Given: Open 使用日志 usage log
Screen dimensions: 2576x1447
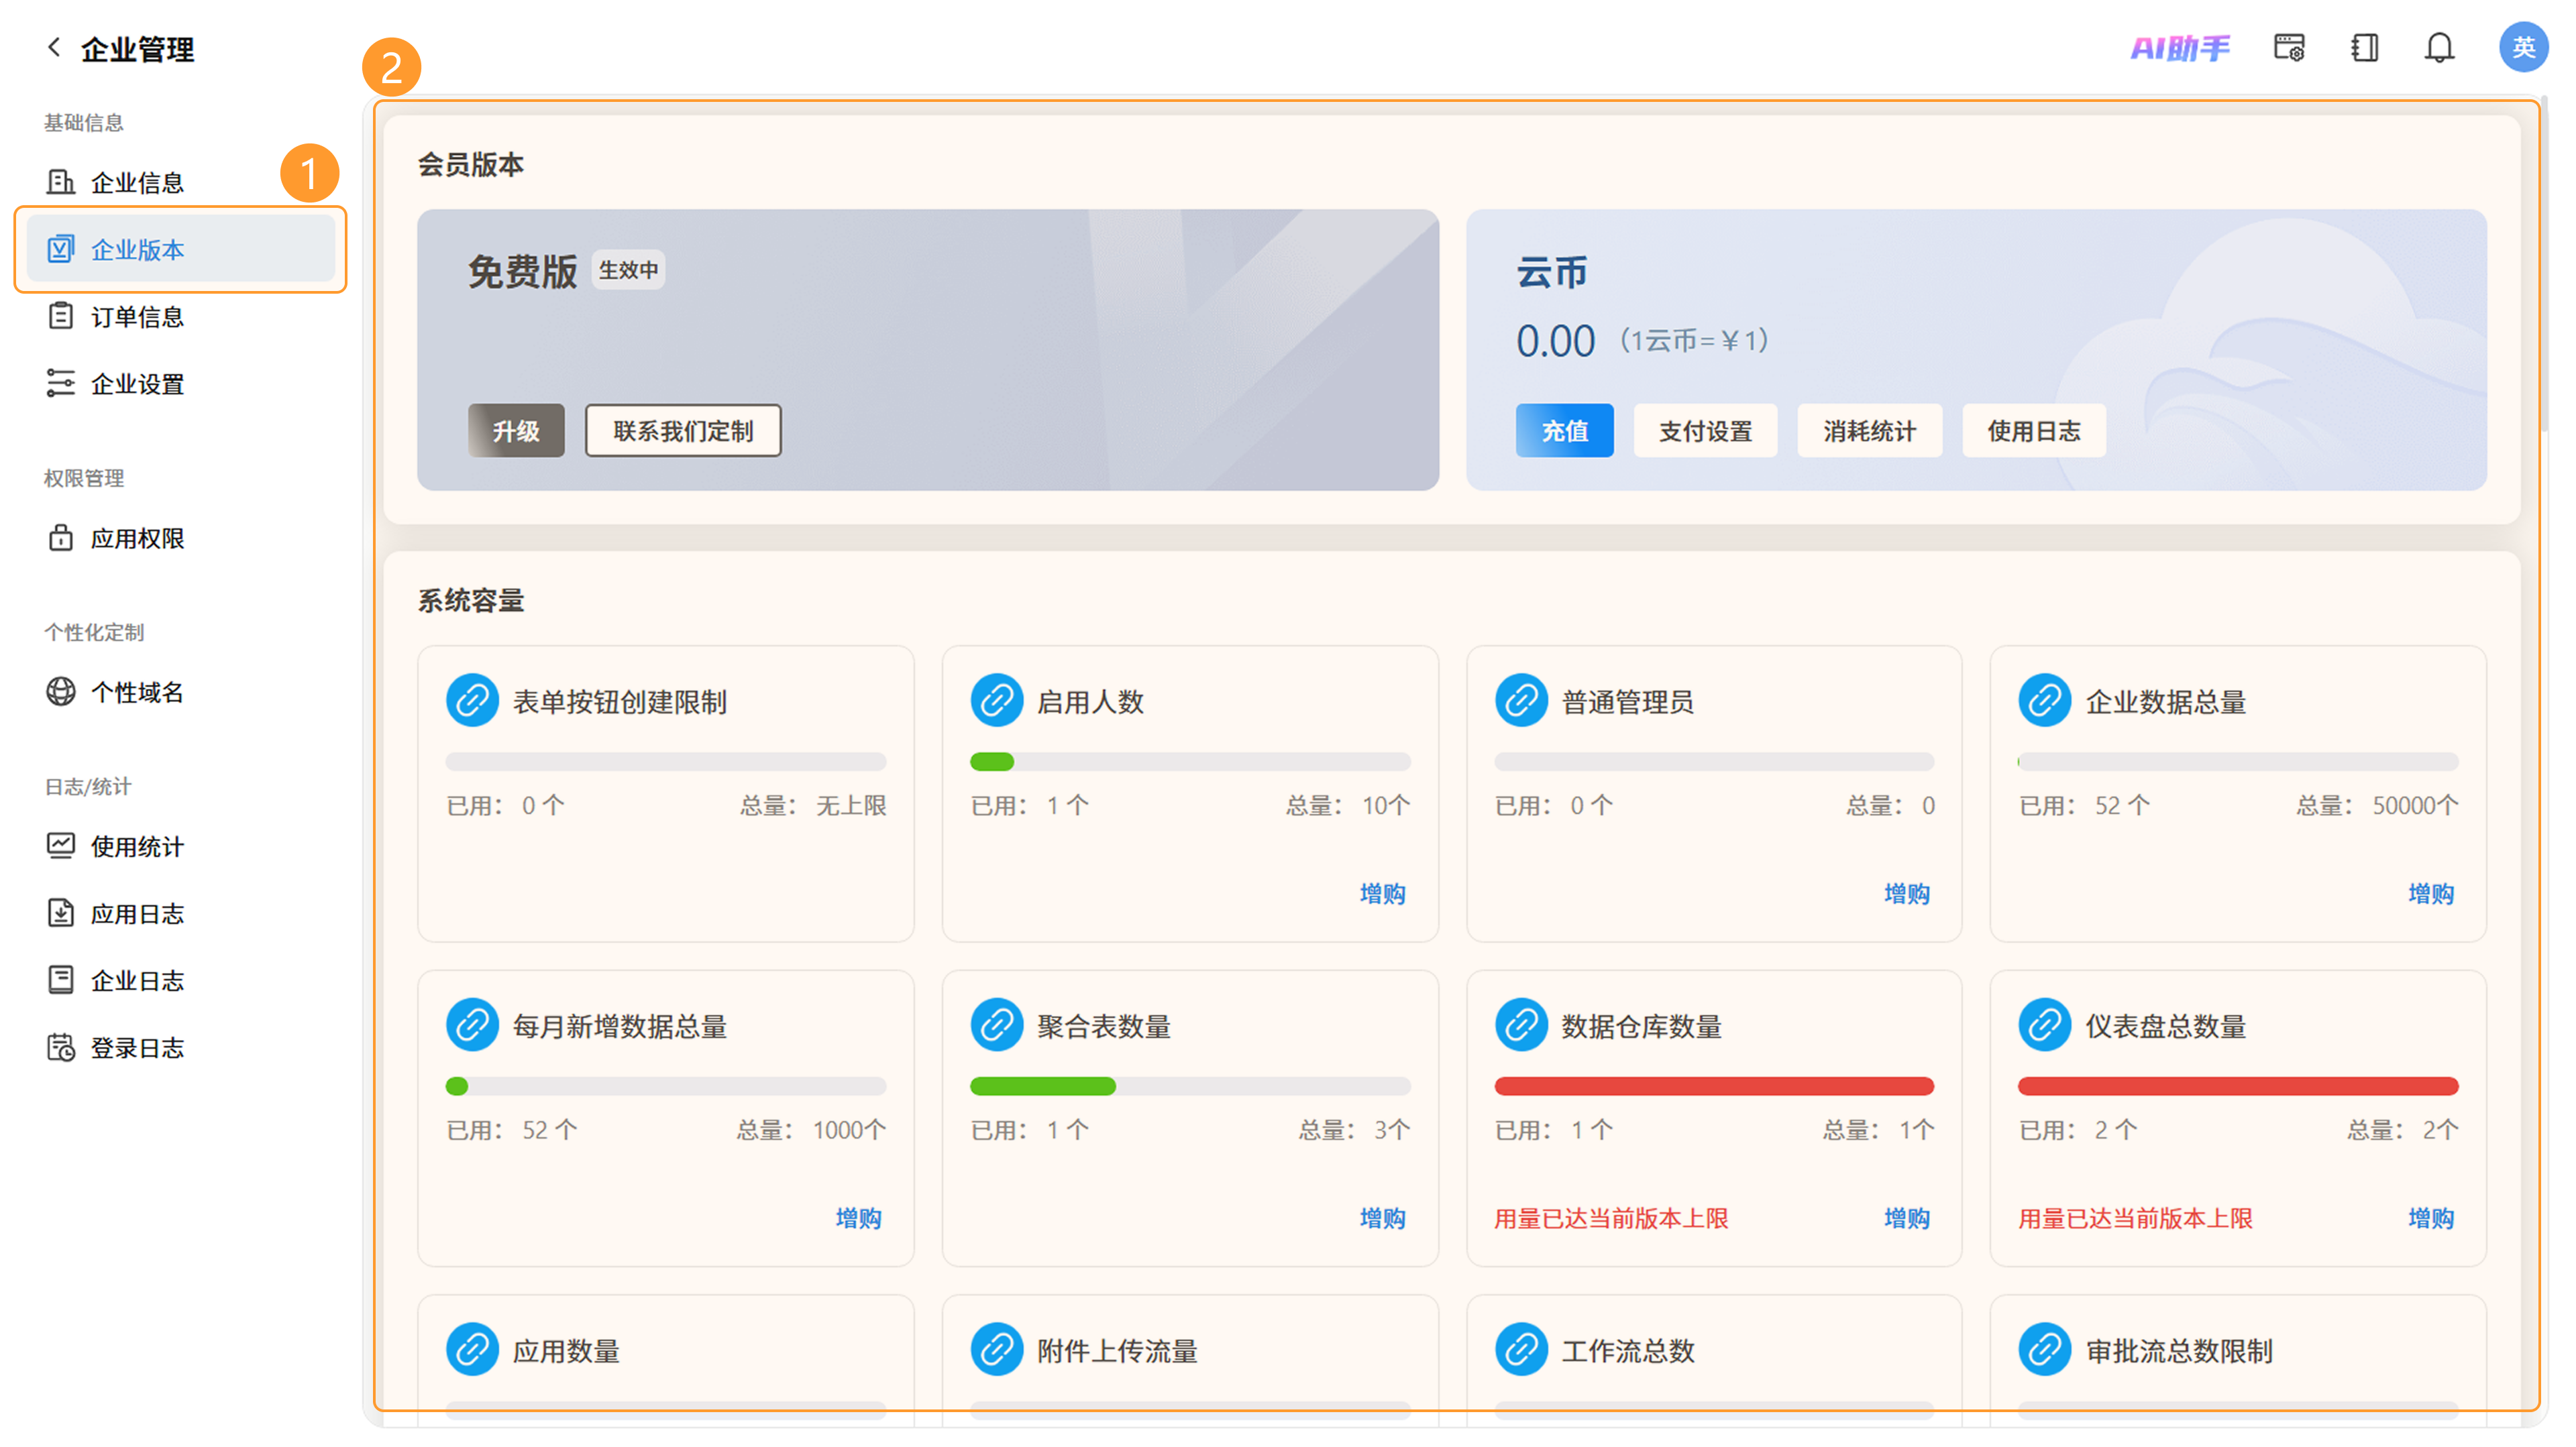Looking at the screenshot, I should click(x=2033, y=430).
